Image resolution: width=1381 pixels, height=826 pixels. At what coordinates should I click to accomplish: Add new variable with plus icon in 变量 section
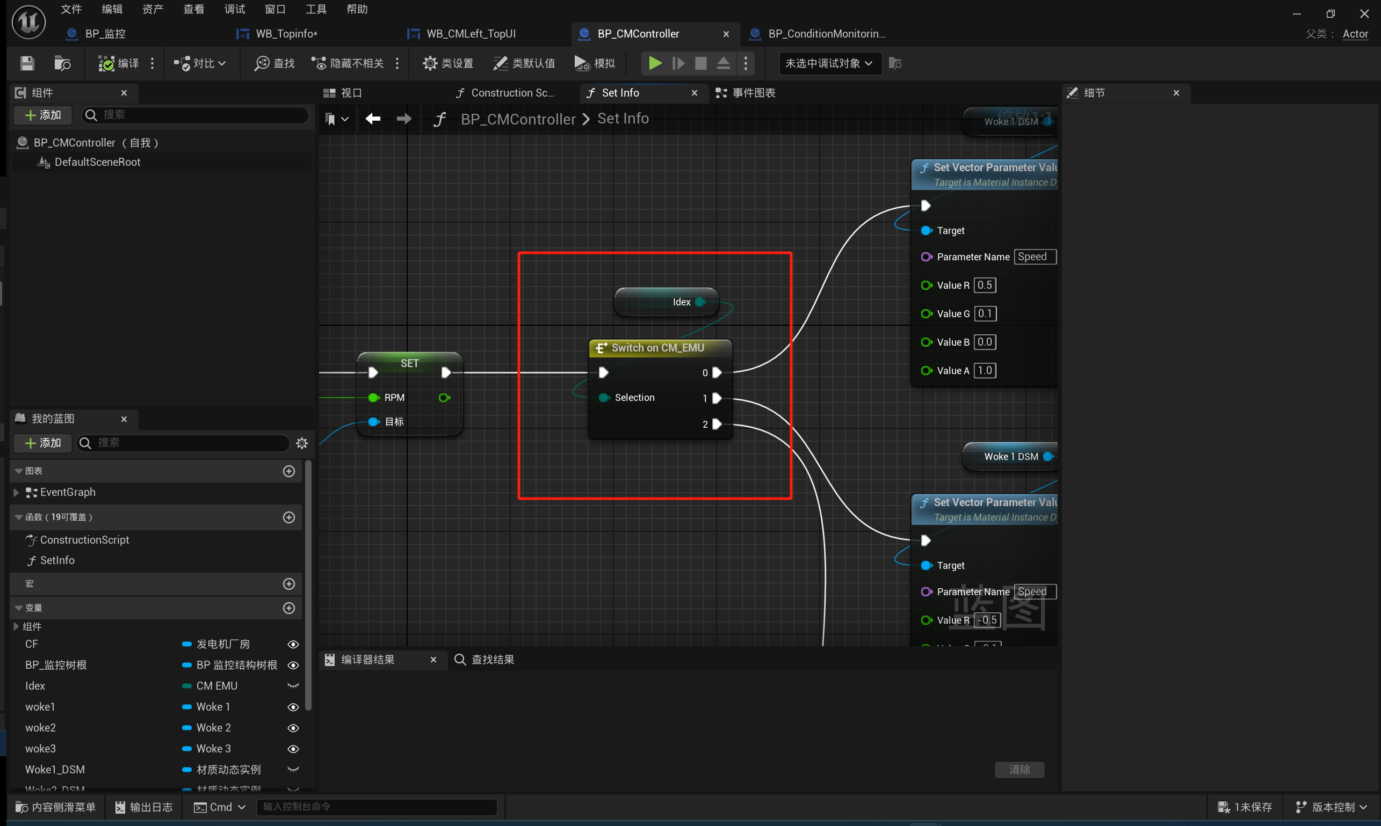[x=288, y=608]
